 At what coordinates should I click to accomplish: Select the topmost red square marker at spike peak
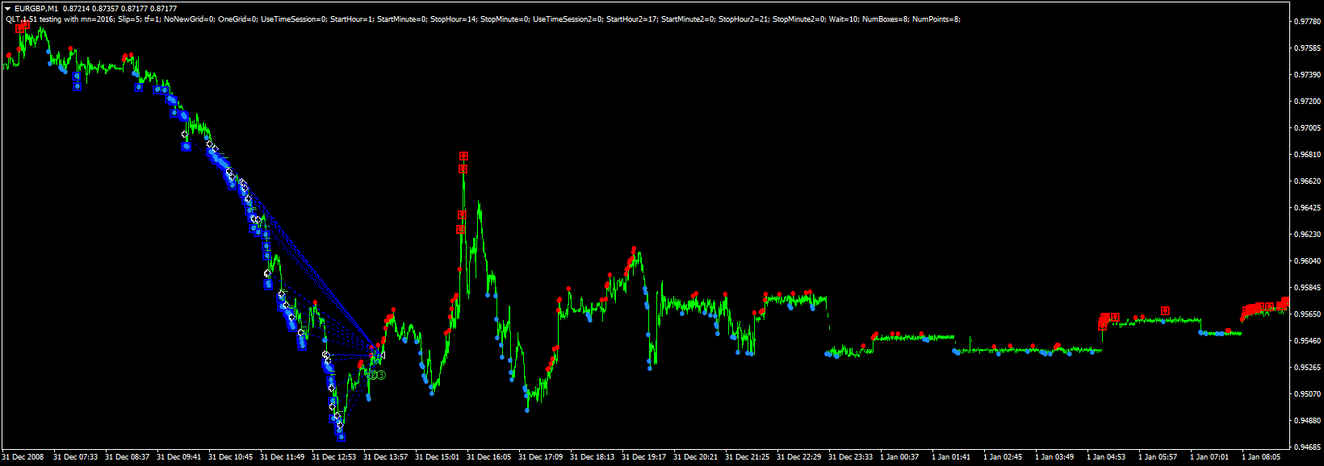[x=463, y=156]
